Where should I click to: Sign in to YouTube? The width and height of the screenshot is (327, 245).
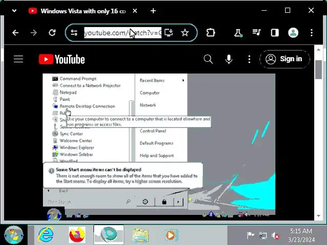(285, 59)
